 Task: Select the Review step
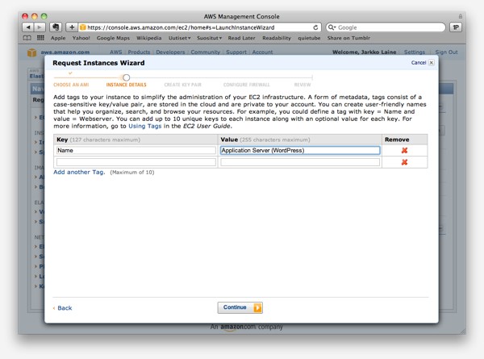pyautogui.click(x=302, y=85)
